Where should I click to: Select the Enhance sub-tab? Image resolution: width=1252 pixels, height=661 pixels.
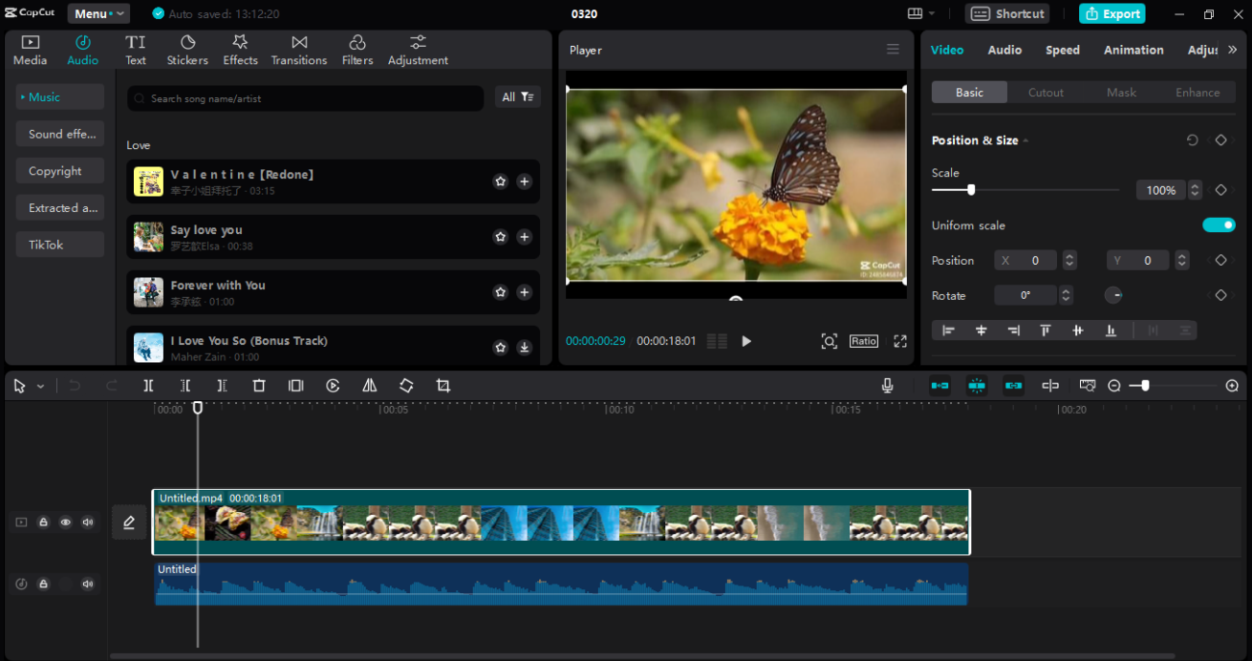pyautogui.click(x=1198, y=93)
